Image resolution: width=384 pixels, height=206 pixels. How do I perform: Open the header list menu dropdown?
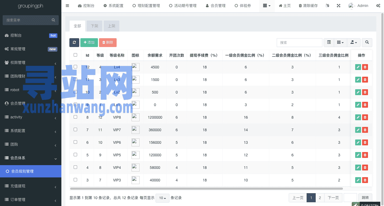click(267, 6)
